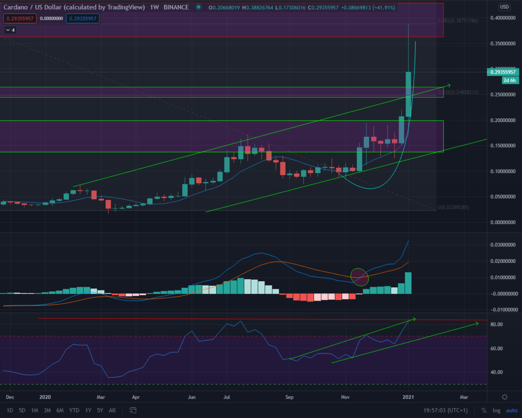Select the 5Y time range
Viewport: 522px width, 418px height.
pyautogui.click(x=100, y=410)
